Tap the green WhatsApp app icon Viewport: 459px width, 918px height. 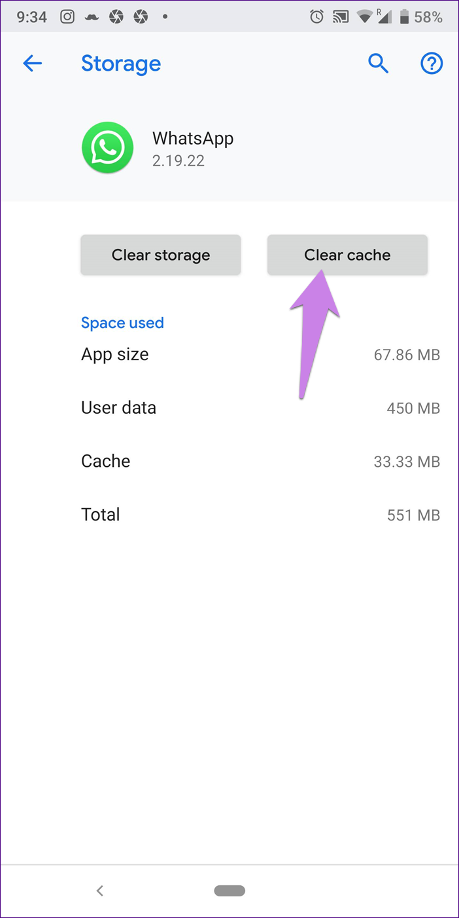click(x=107, y=147)
